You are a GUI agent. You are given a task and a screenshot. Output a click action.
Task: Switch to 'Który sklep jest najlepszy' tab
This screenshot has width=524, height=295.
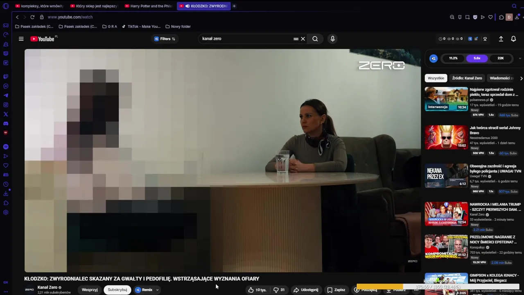(x=94, y=6)
